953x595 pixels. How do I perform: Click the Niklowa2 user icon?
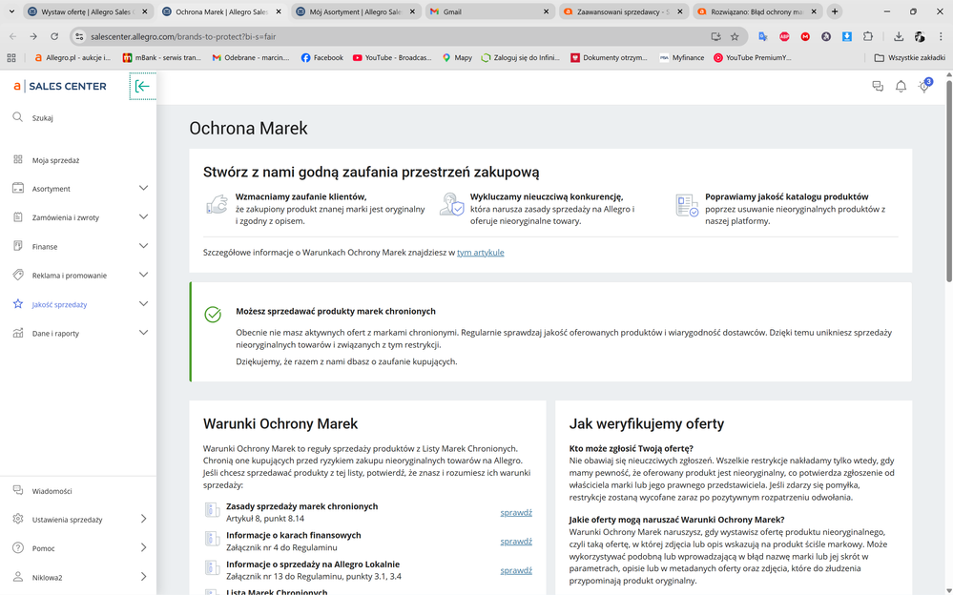click(x=17, y=576)
